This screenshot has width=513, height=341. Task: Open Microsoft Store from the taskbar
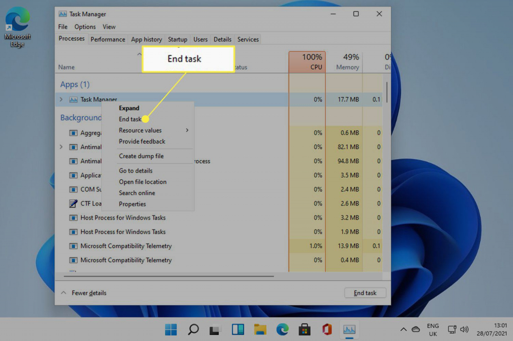click(304, 329)
